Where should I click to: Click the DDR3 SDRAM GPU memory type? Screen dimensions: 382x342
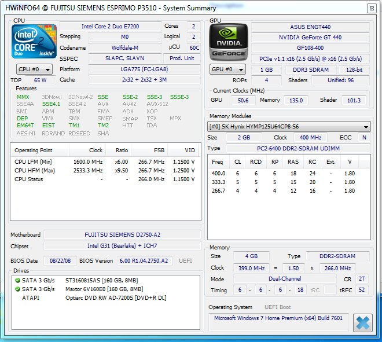311,69
